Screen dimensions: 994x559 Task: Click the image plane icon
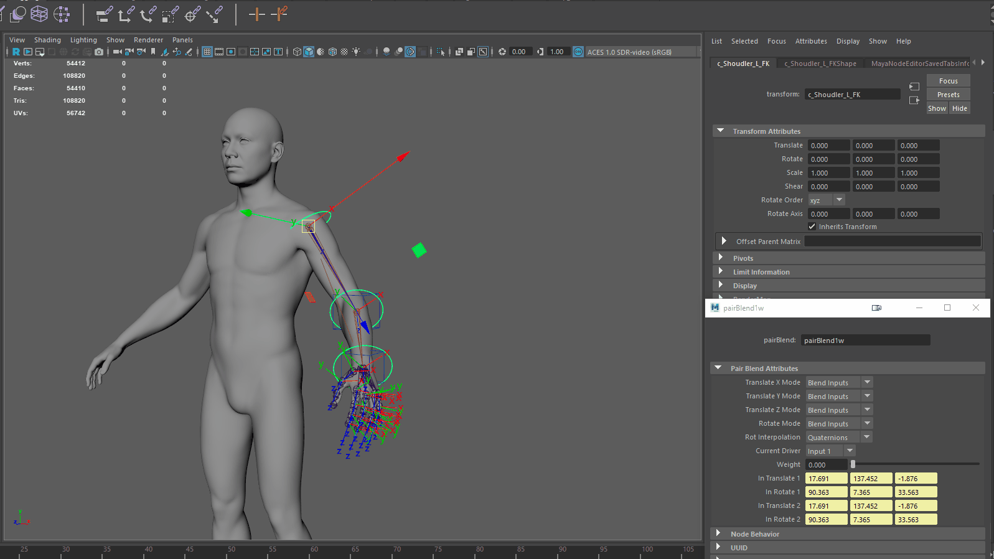coord(165,52)
